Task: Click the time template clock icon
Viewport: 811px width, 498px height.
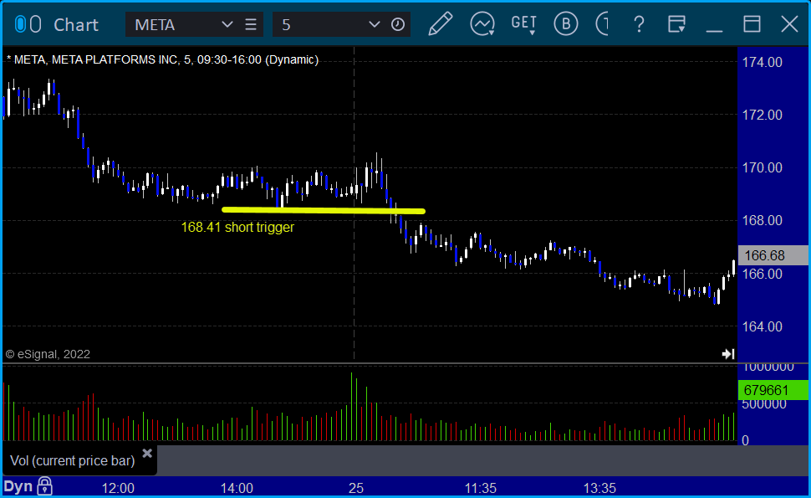Action: coord(398,24)
